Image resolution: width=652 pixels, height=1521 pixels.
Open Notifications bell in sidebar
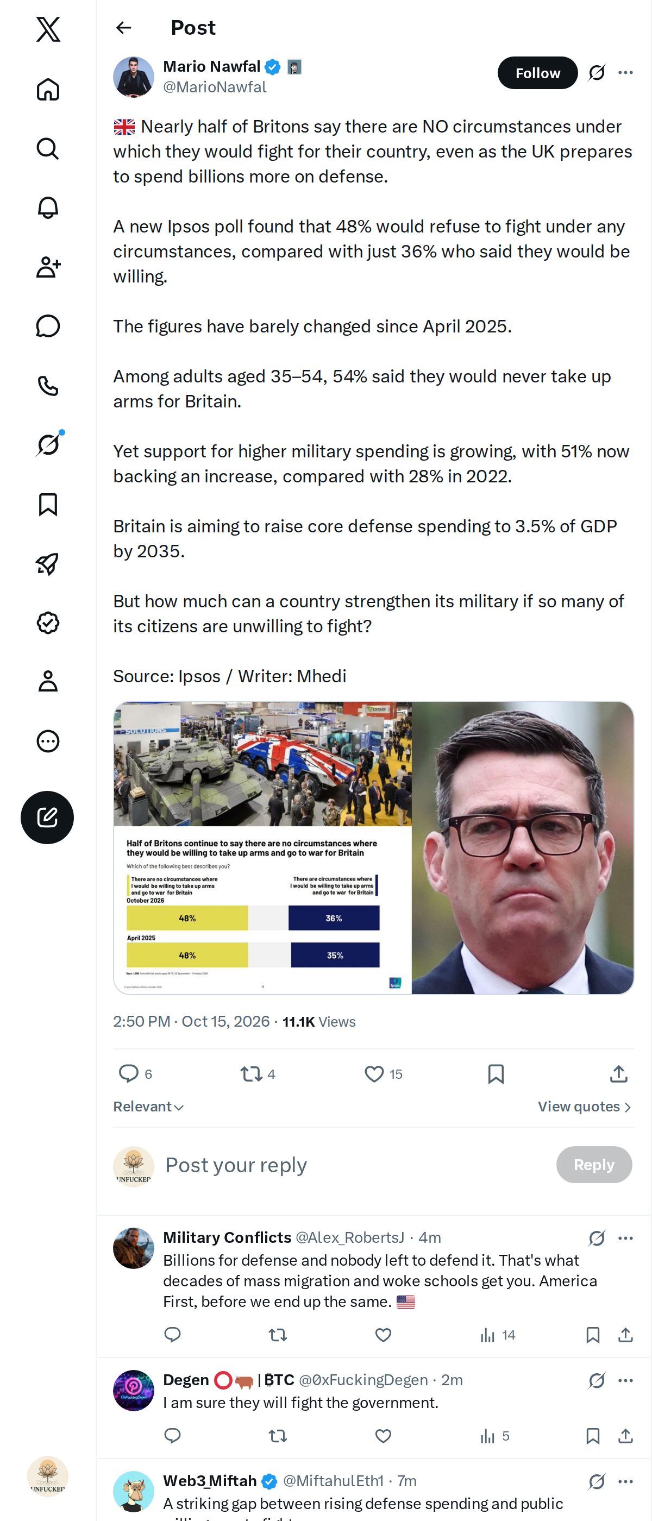click(48, 208)
